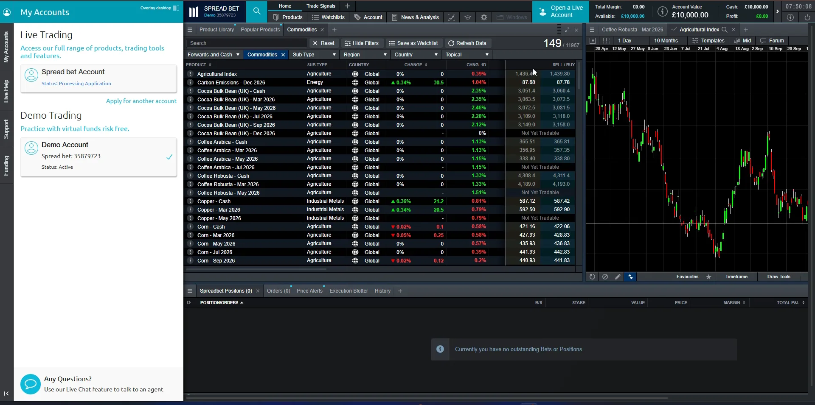The image size is (815, 405).
Task: Click the product table horizontal scrollbar
Action: point(256,269)
